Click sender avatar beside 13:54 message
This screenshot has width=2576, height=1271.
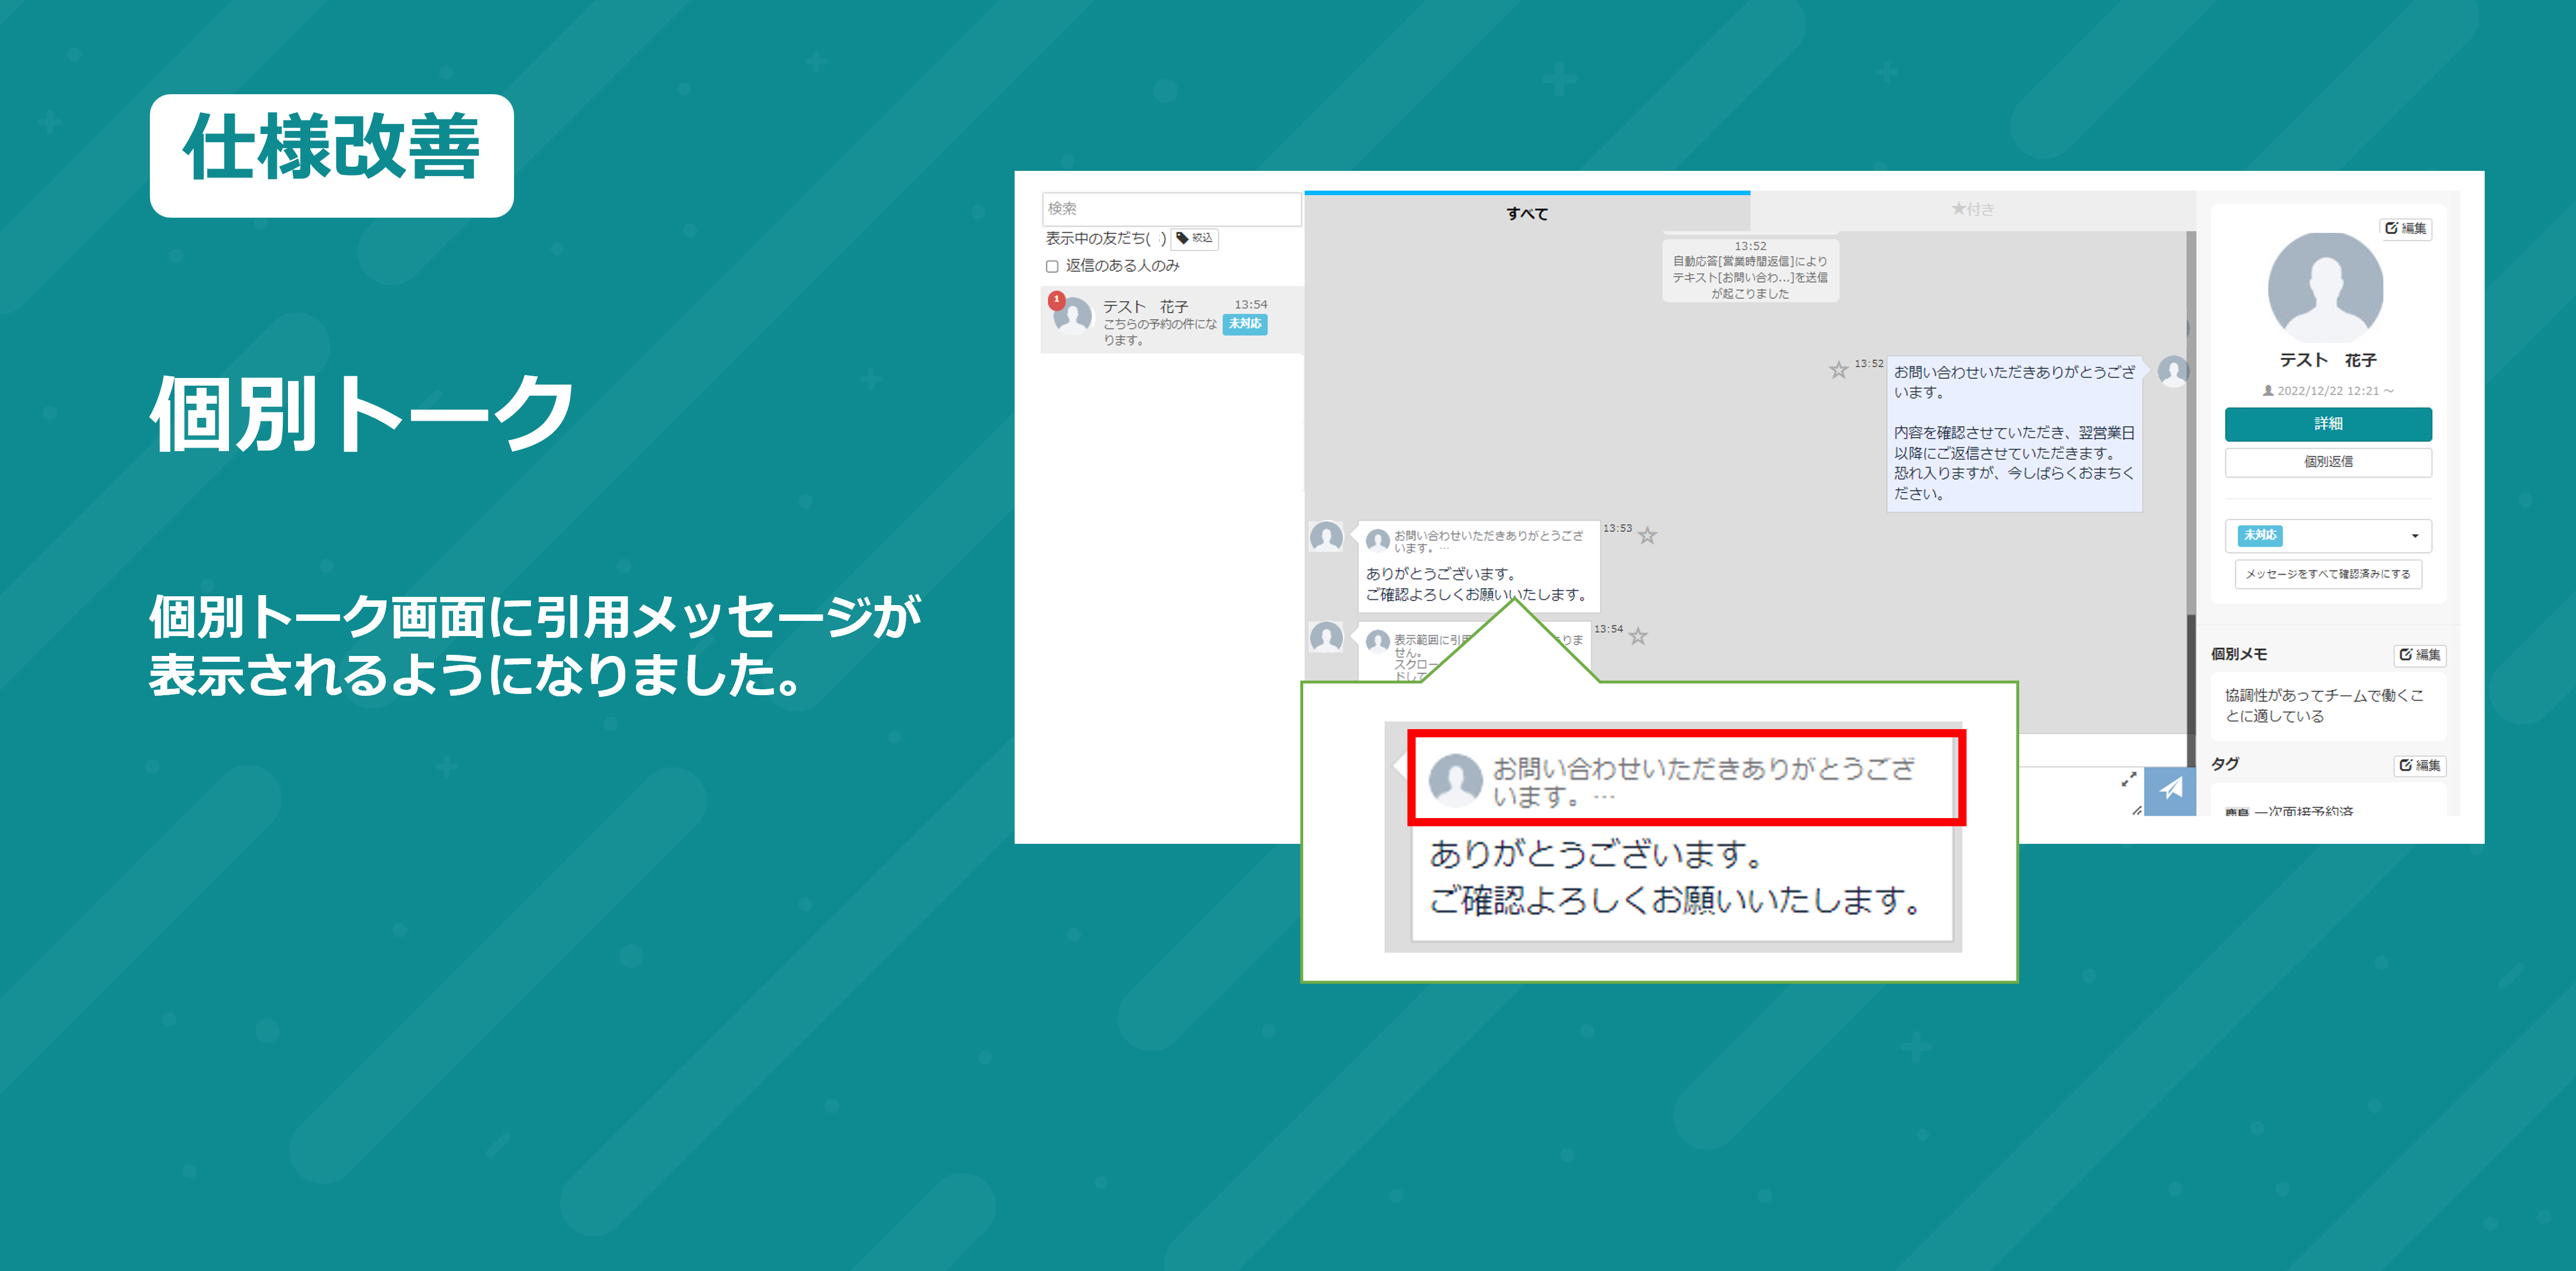(x=1326, y=637)
